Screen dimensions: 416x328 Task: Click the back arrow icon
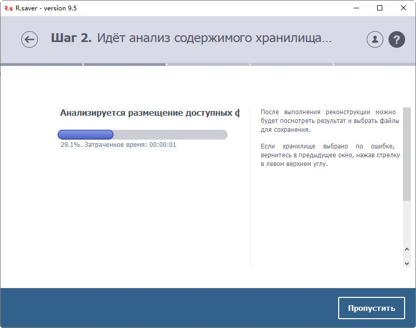pos(30,39)
